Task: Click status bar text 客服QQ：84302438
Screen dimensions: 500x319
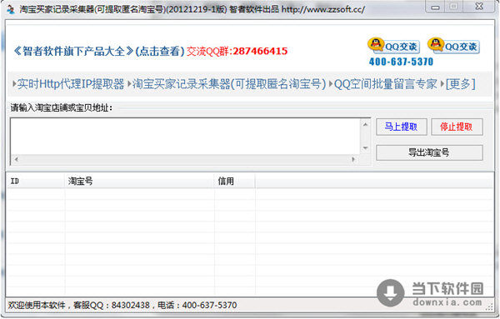Action: tap(112, 306)
